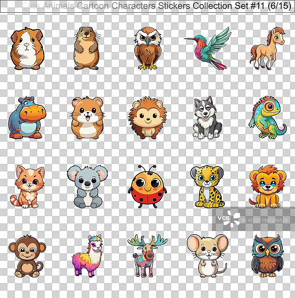Viewport: 295px width, 298px height.
Task: Choose the big-eared mouse sticker
Action: pyautogui.click(x=207, y=256)
